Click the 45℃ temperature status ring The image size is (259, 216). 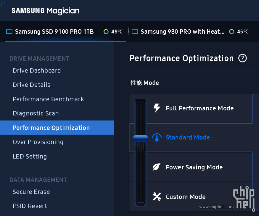pos(232,32)
